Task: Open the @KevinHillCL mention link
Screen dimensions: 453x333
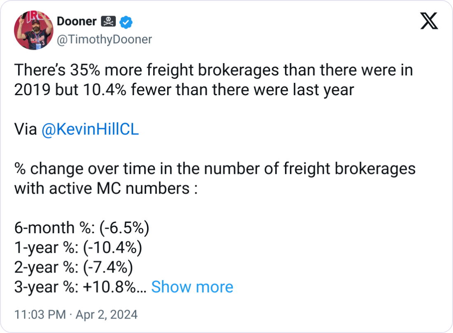Action: tap(90, 130)
